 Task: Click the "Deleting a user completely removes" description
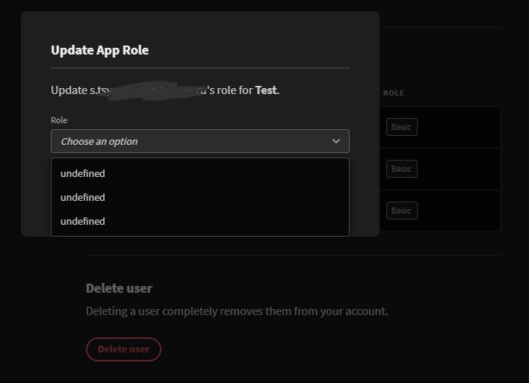coord(237,311)
